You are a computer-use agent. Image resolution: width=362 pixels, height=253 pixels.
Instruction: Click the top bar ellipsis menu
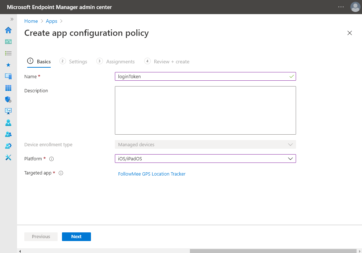(341, 7)
